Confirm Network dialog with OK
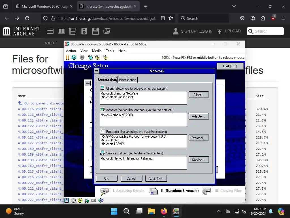The image size is (290, 218). 106,179
